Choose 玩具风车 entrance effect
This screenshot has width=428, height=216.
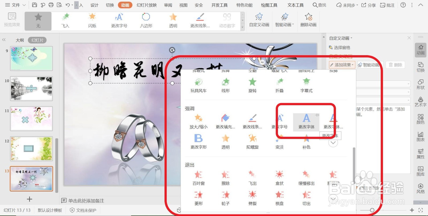pyautogui.click(x=198, y=85)
